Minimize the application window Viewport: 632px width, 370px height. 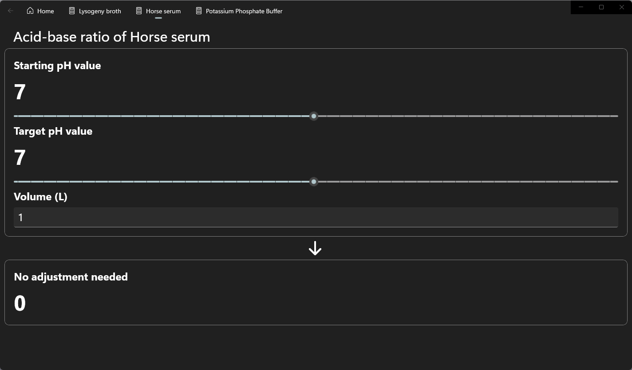click(x=581, y=7)
